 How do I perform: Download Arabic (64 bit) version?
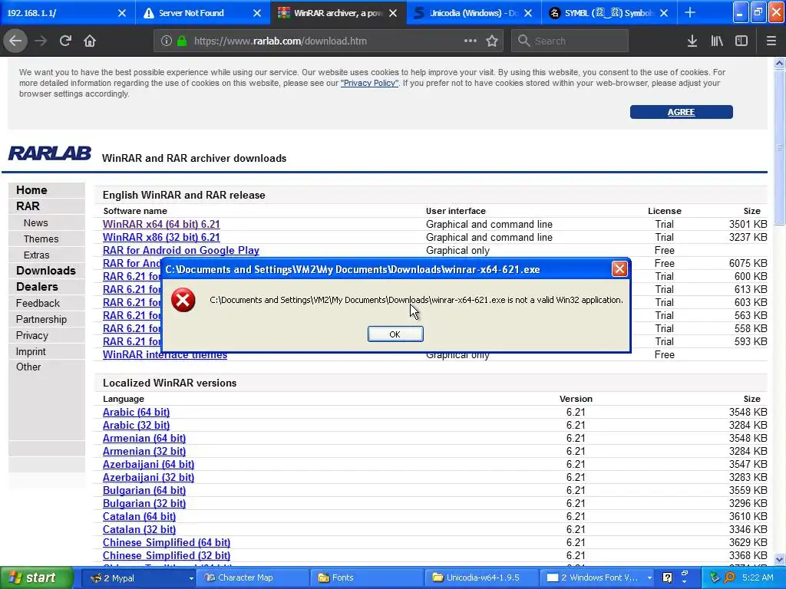[x=137, y=412]
